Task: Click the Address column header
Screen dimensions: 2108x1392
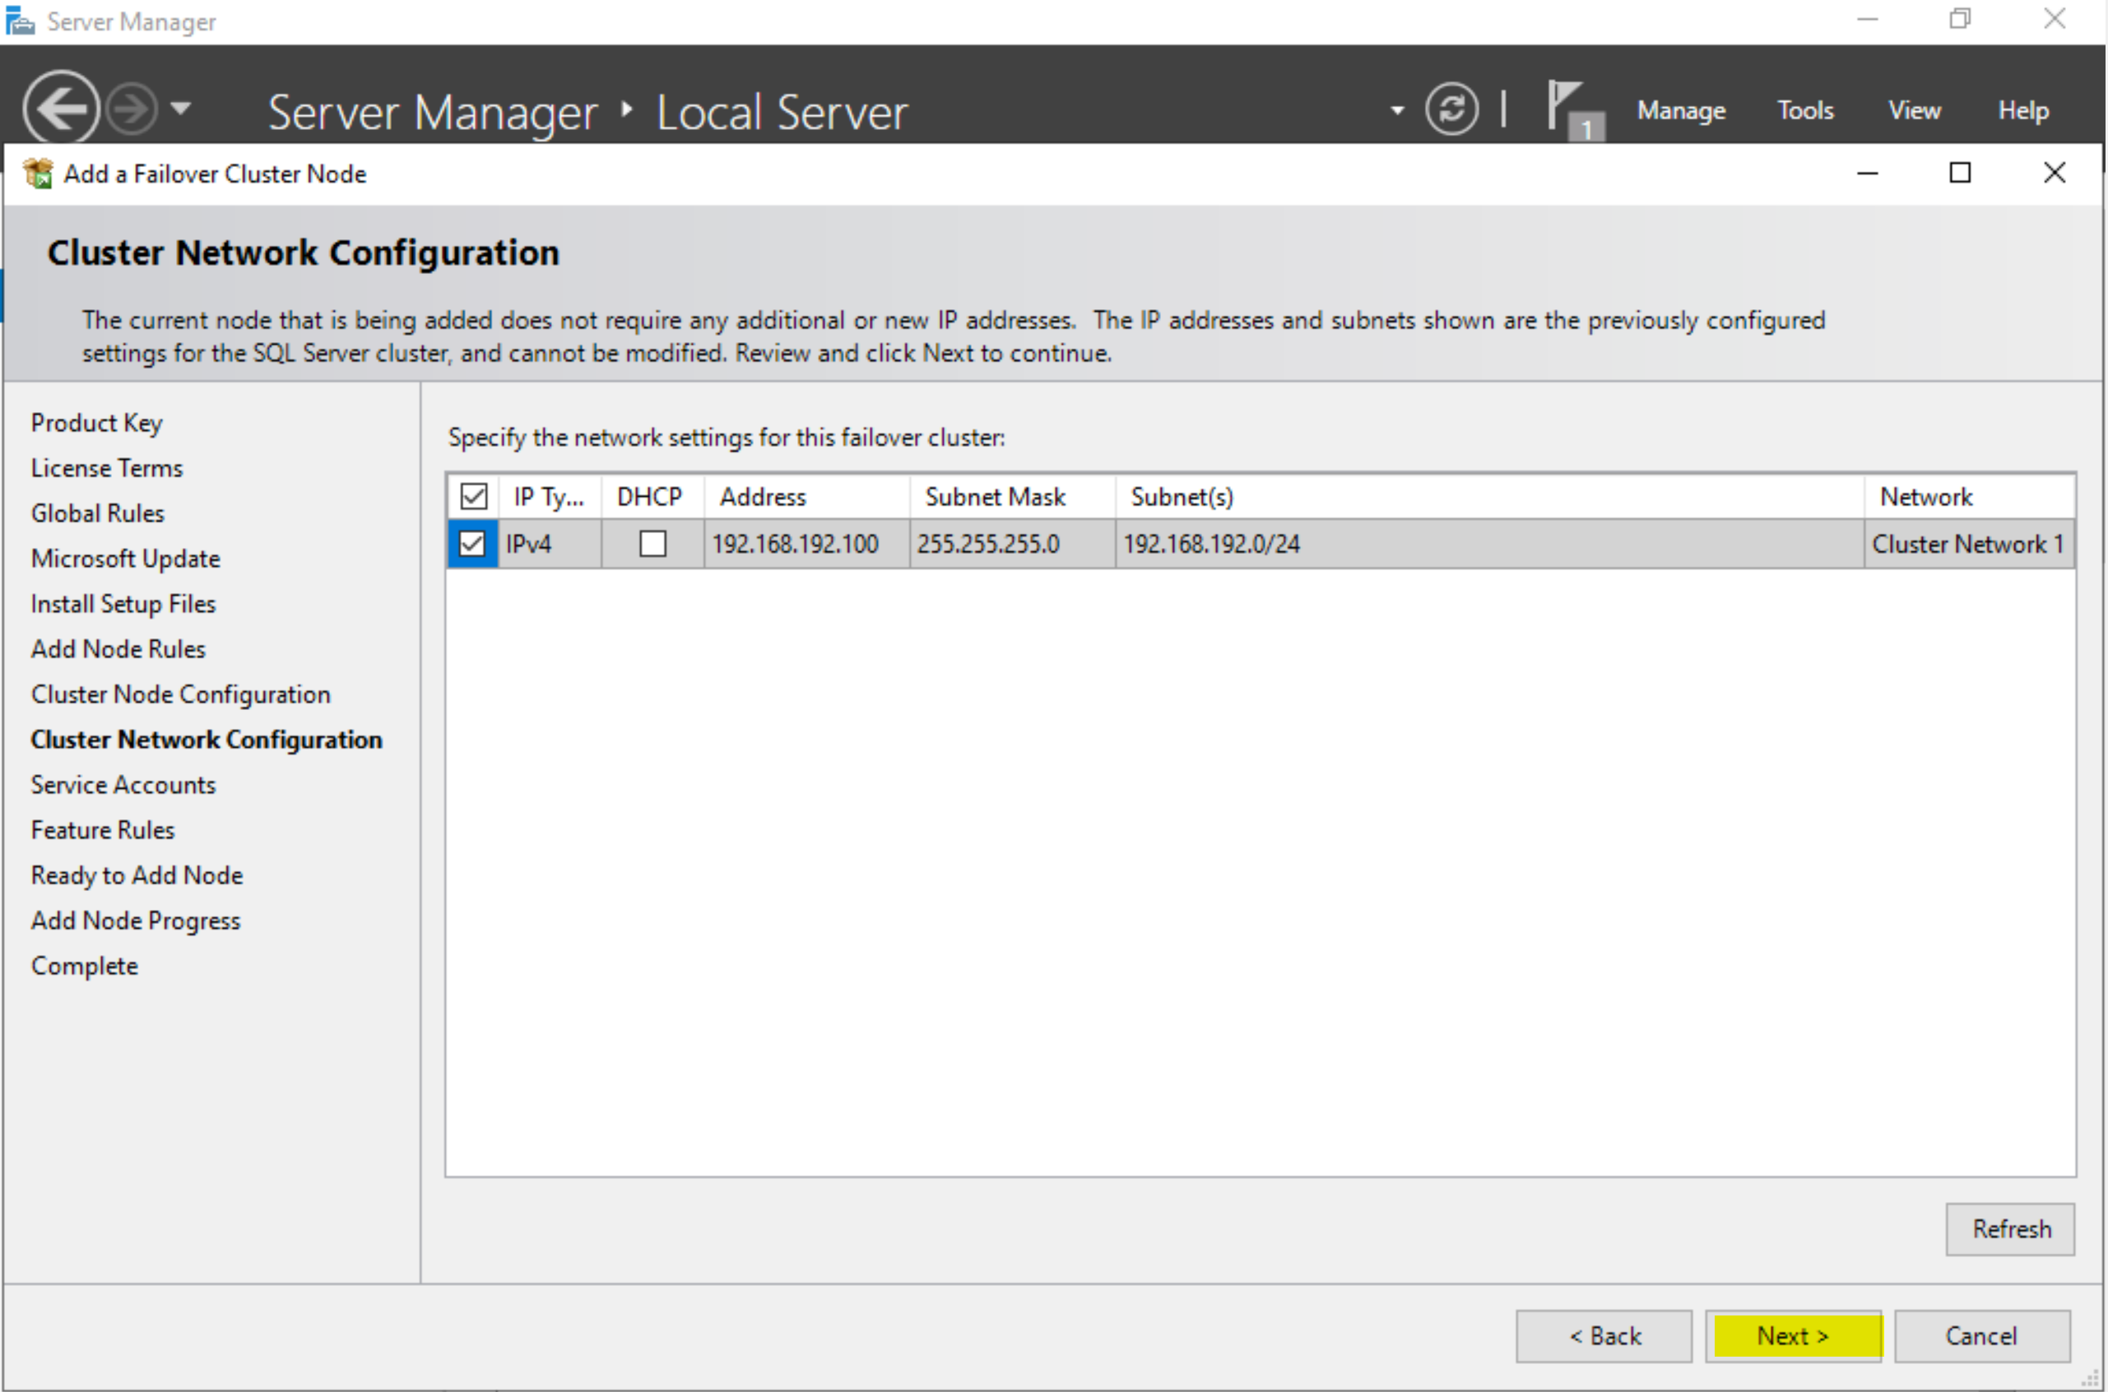Action: 806,496
